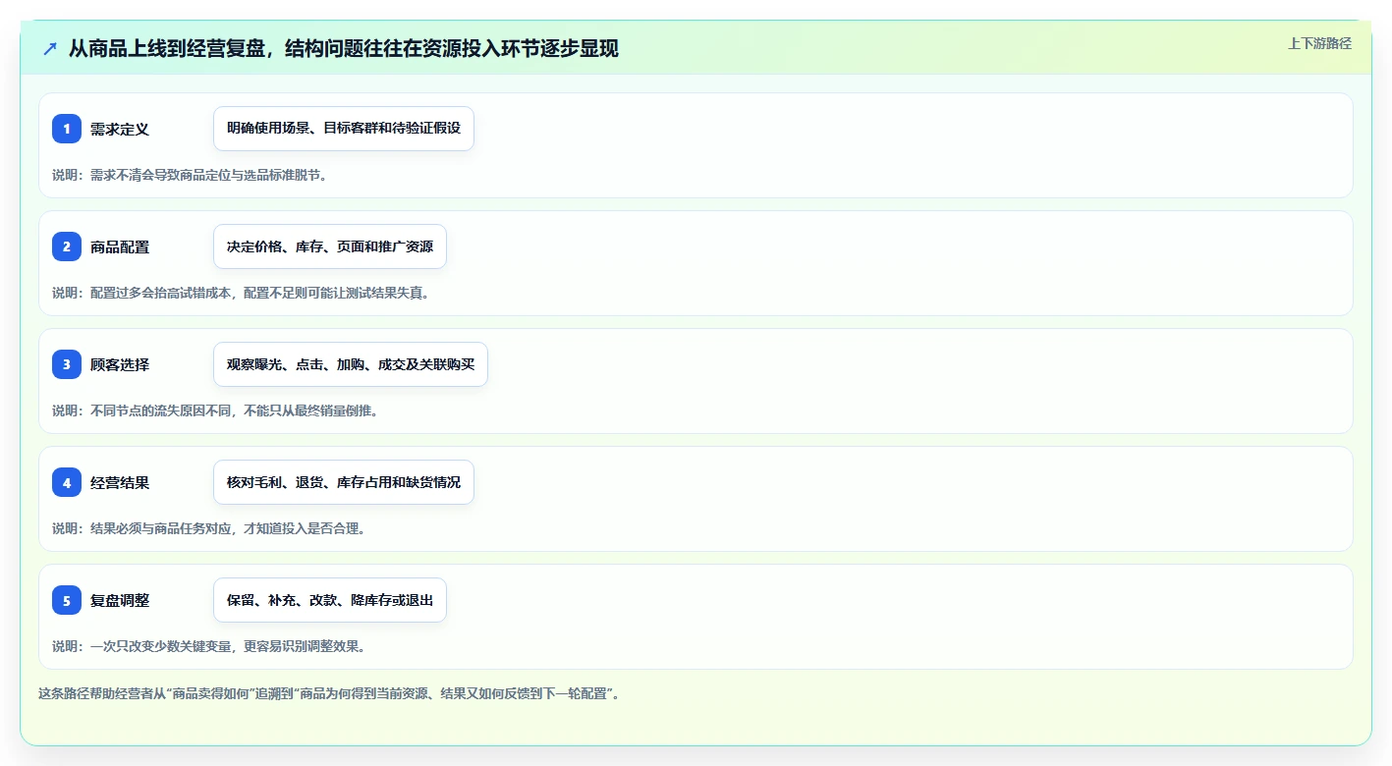This screenshot has height=766, width=1392.
Task: Click the note 一次只改变少数关键变量
Action: point(209,646)
